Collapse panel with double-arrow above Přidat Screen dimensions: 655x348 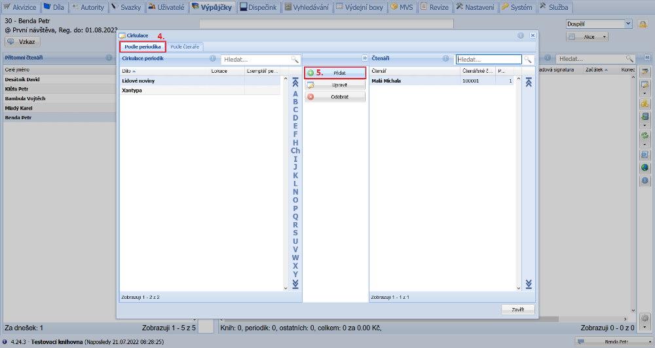[365, 58]
